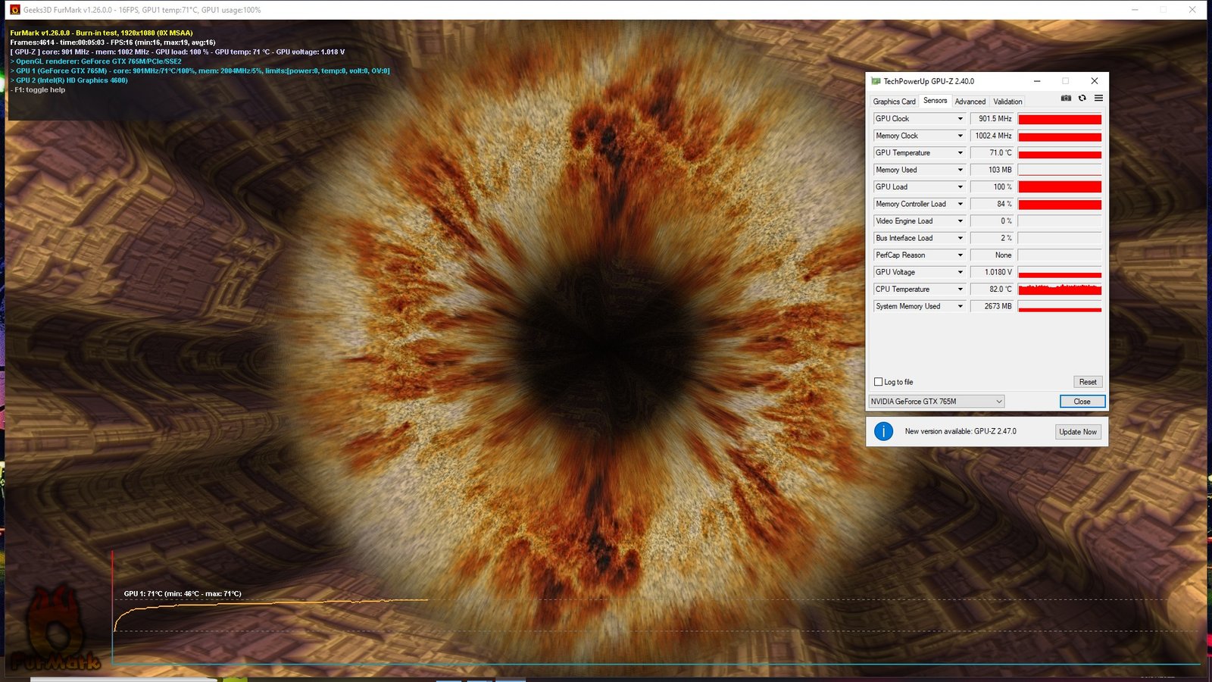Click the FurMark icon in window title bar

[14, 10]
